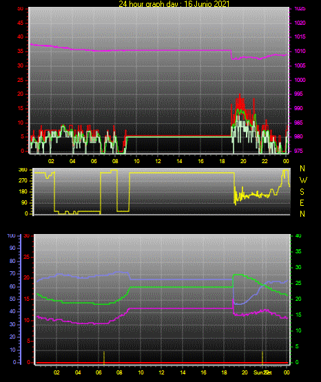Click the Sun Set marker label on bottom axis

[x=262, y=372]
